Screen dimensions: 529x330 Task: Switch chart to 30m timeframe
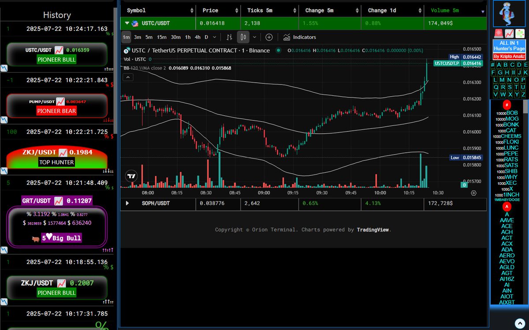[x=175, y=37]
